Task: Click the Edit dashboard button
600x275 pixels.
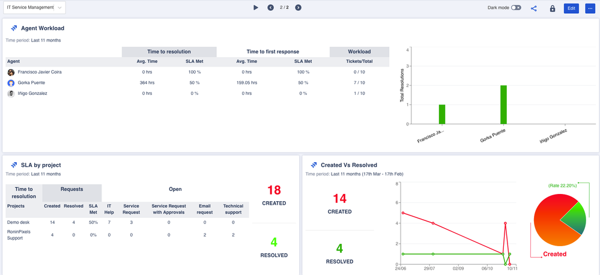Action: [x=571, y=8]
